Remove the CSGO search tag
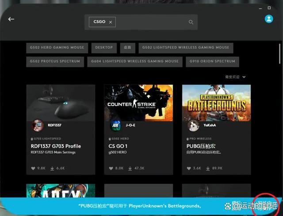The height and width of the screenshot is (216, 283). [111, 22]
